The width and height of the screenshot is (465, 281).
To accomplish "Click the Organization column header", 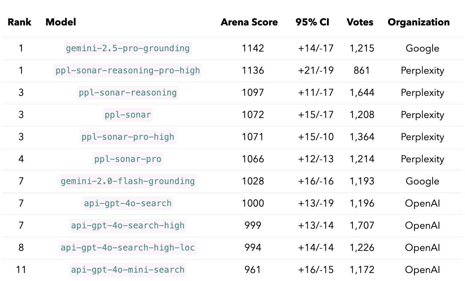I will pos(418,22).
